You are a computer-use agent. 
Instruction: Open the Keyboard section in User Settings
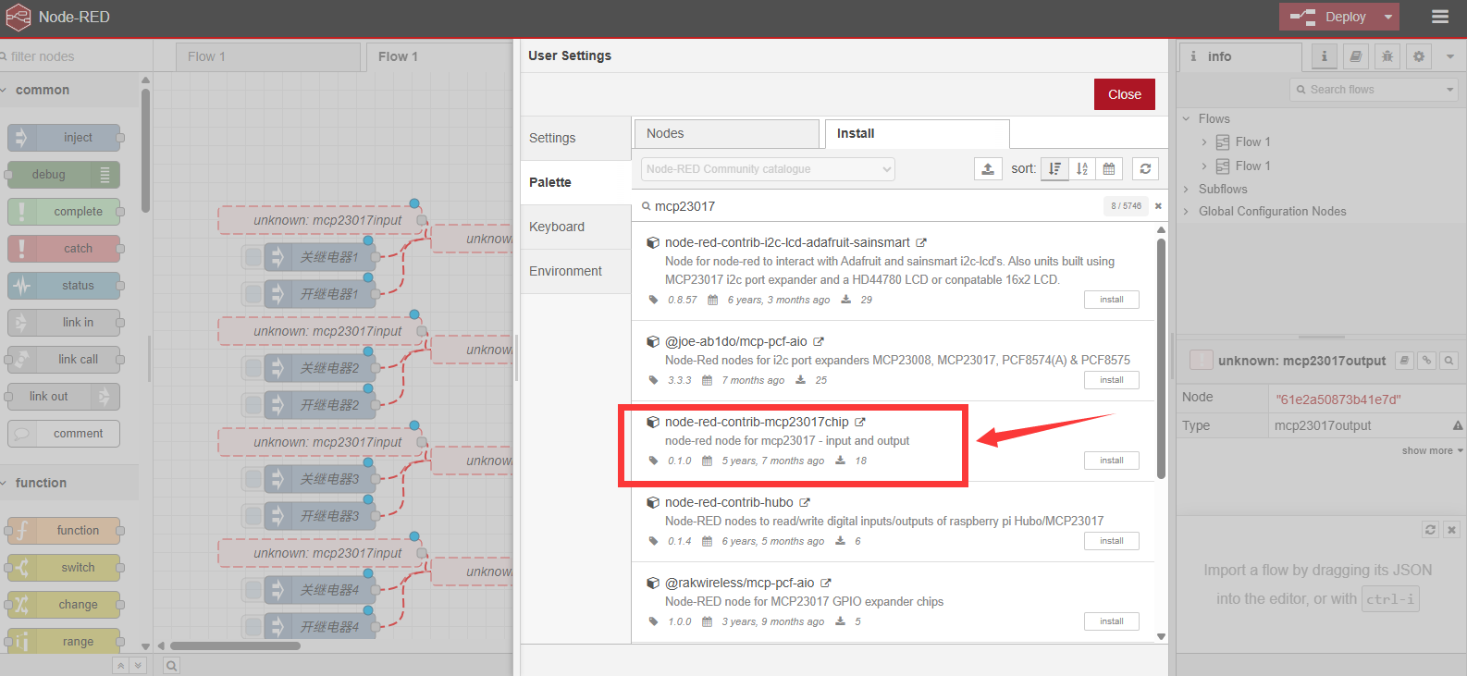point(575,227)
